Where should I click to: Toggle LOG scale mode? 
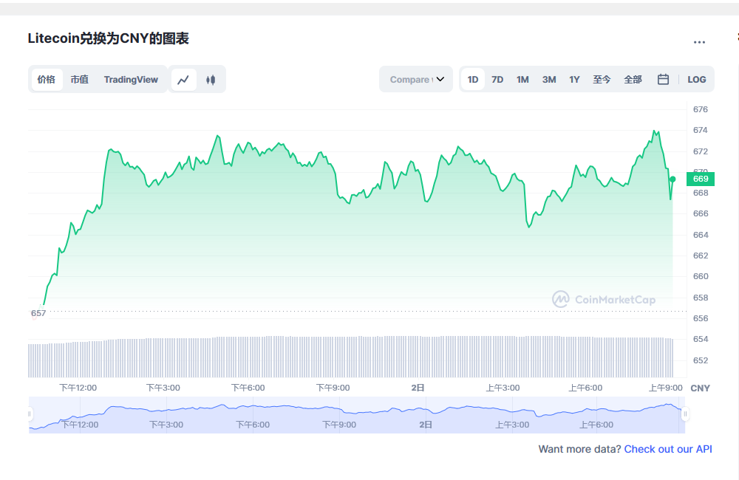pos(697,79)
